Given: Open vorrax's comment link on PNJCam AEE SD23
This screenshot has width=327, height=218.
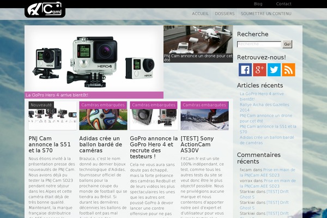Looking at the screenshot, I should pyautogui.click(x=268, y=183).
